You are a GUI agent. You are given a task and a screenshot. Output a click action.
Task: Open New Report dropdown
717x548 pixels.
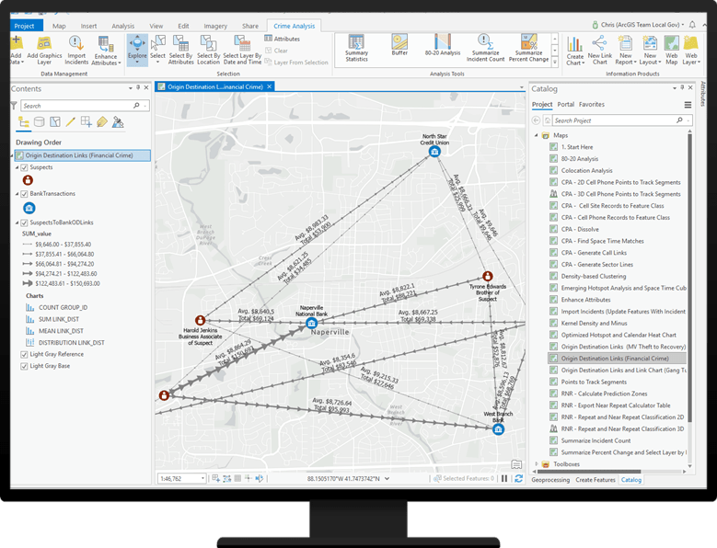tap(635, 63)
